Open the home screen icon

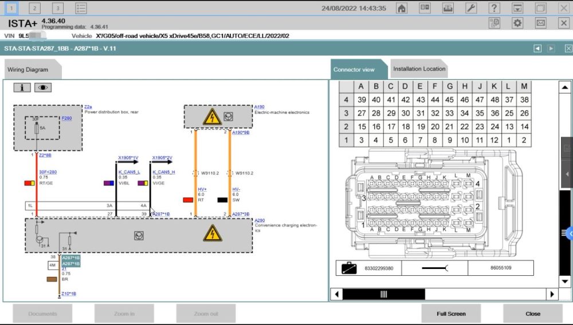pos(402,8)
